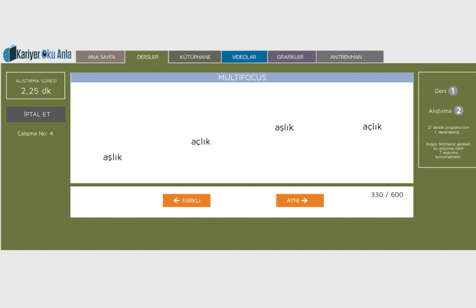Click the Alıştırma Süresi 2,25 dk box
Viewport: 476px width, 308px height.
click(36, 86)
